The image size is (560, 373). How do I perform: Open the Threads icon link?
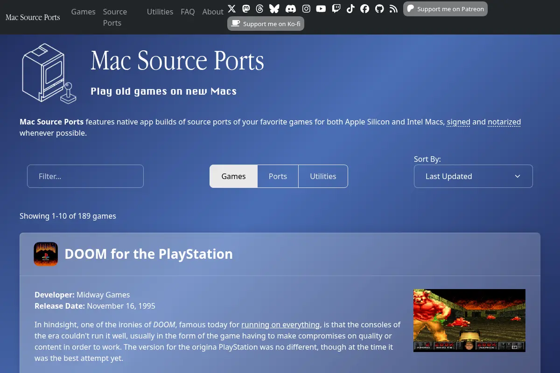pos(260,9)
